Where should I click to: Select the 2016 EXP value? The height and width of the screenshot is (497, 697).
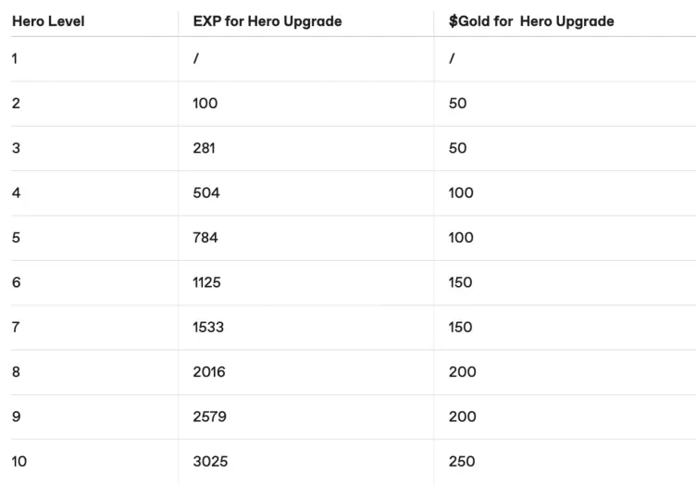pos(208,372)
